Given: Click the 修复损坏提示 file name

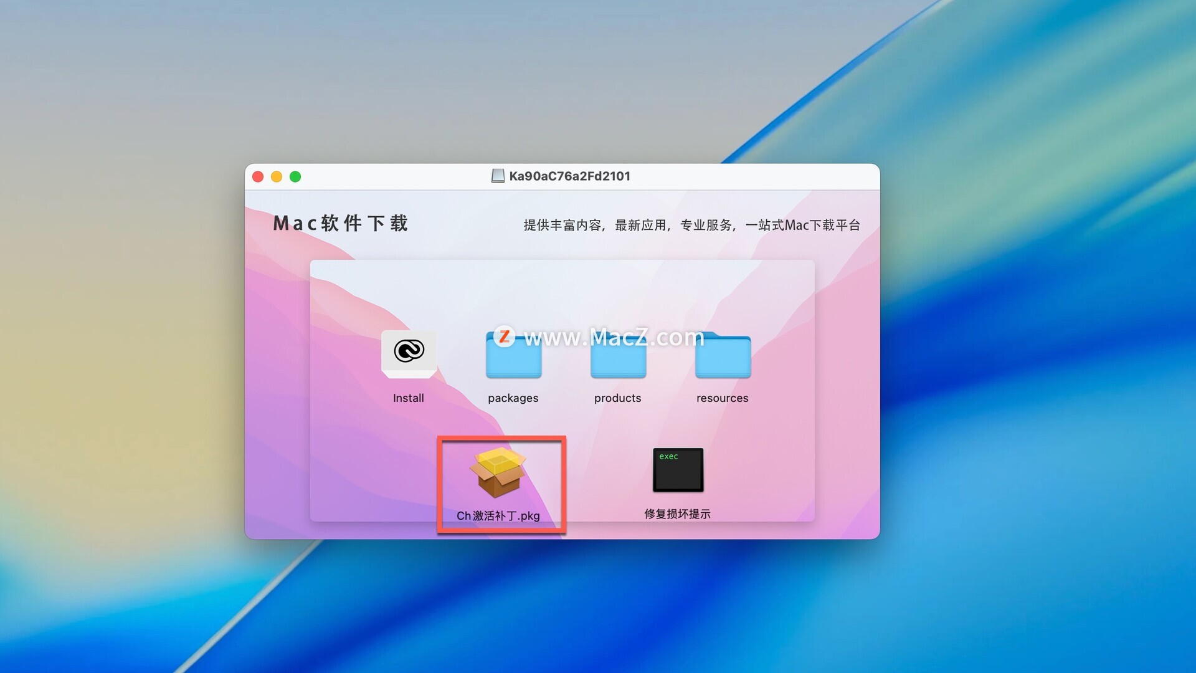Looking at the screenshot, I should [x=678, y=514].
